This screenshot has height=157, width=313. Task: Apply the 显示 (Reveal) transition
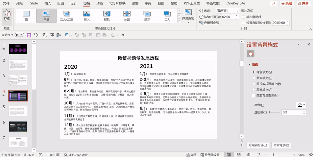[x=147, y=16]
